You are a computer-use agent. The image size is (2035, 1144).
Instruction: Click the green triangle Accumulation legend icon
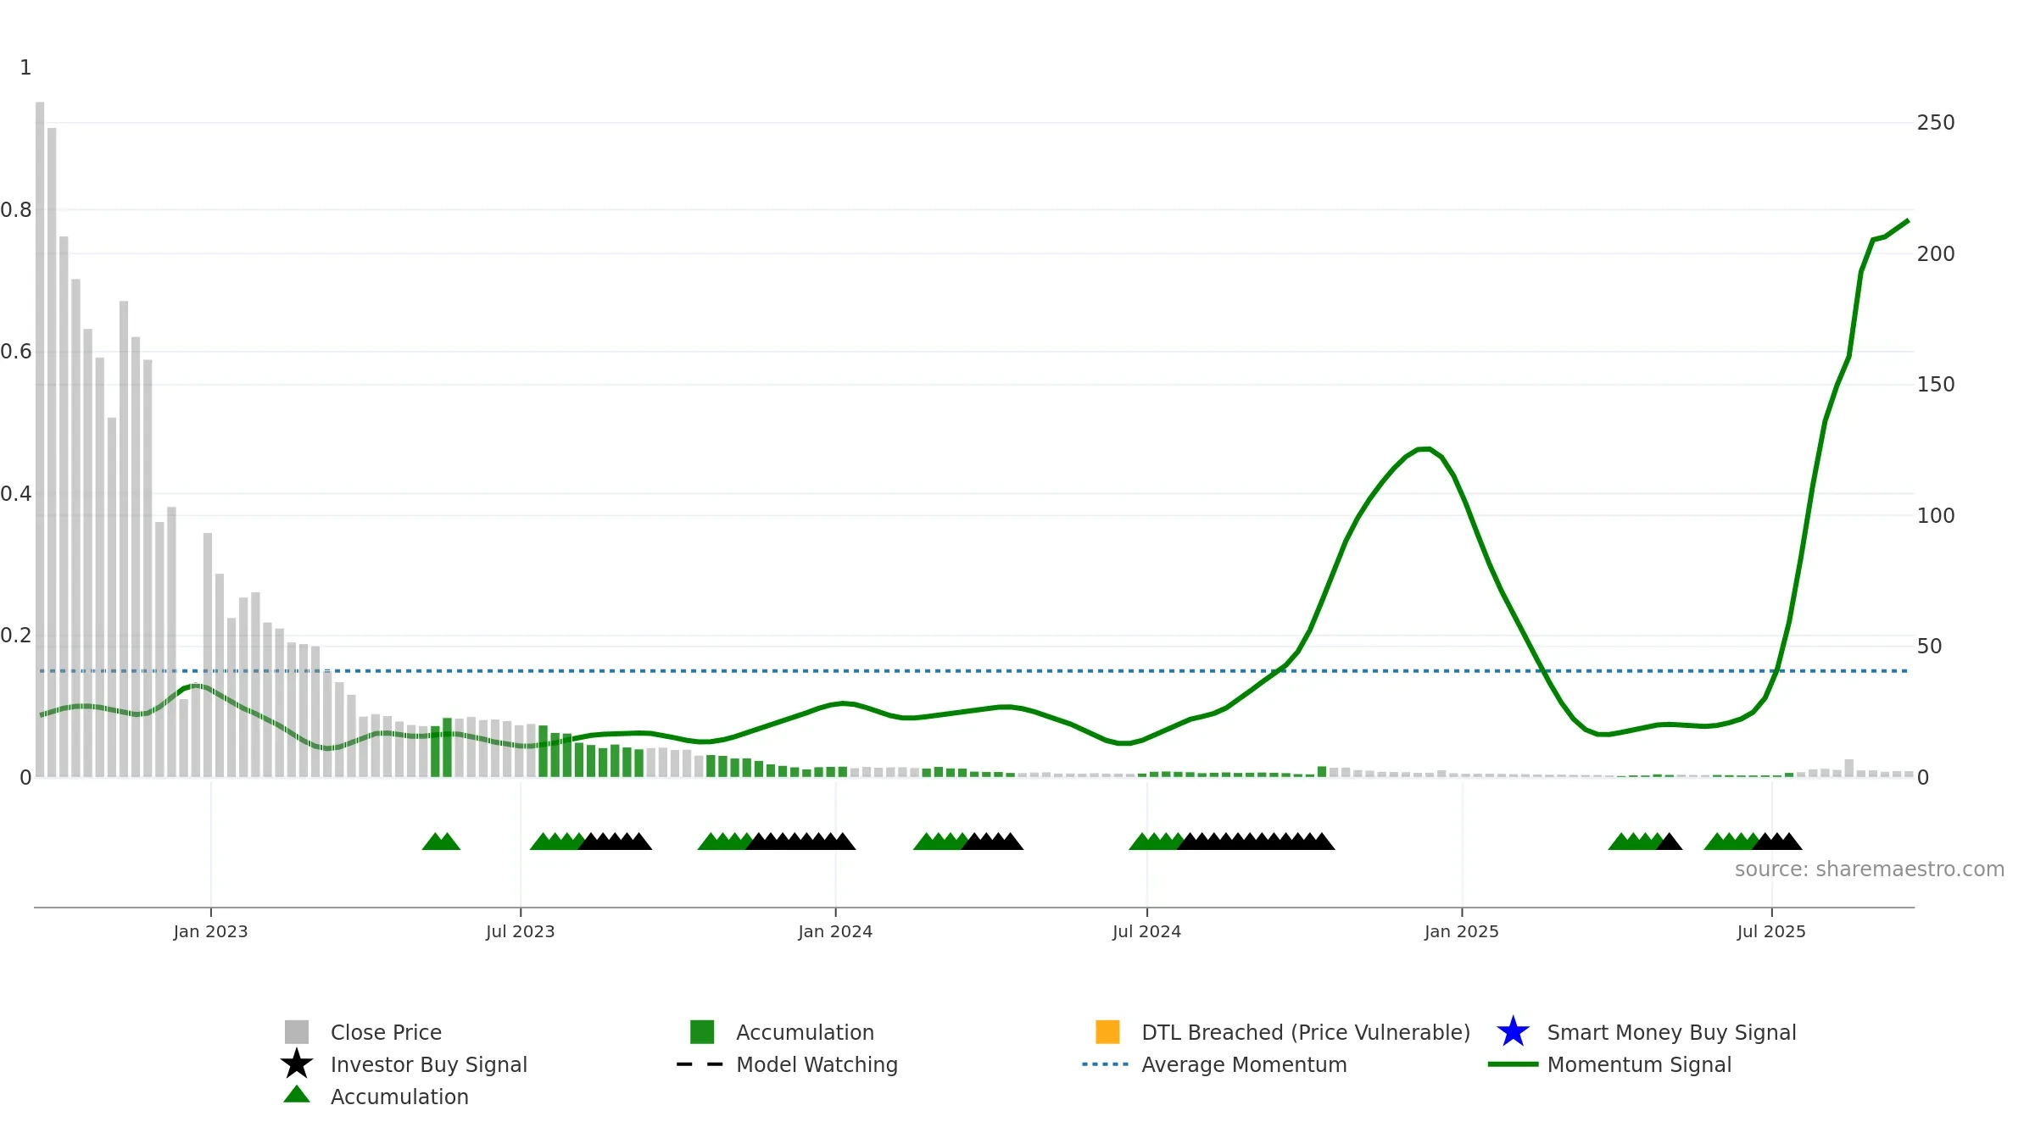pos(296,1095)
